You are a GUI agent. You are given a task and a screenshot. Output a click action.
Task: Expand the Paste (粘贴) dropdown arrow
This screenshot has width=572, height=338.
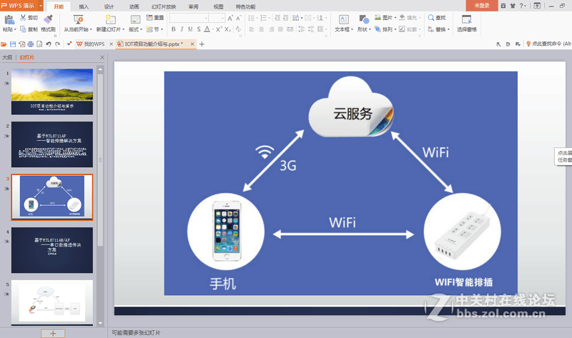(x=15, y=29)
